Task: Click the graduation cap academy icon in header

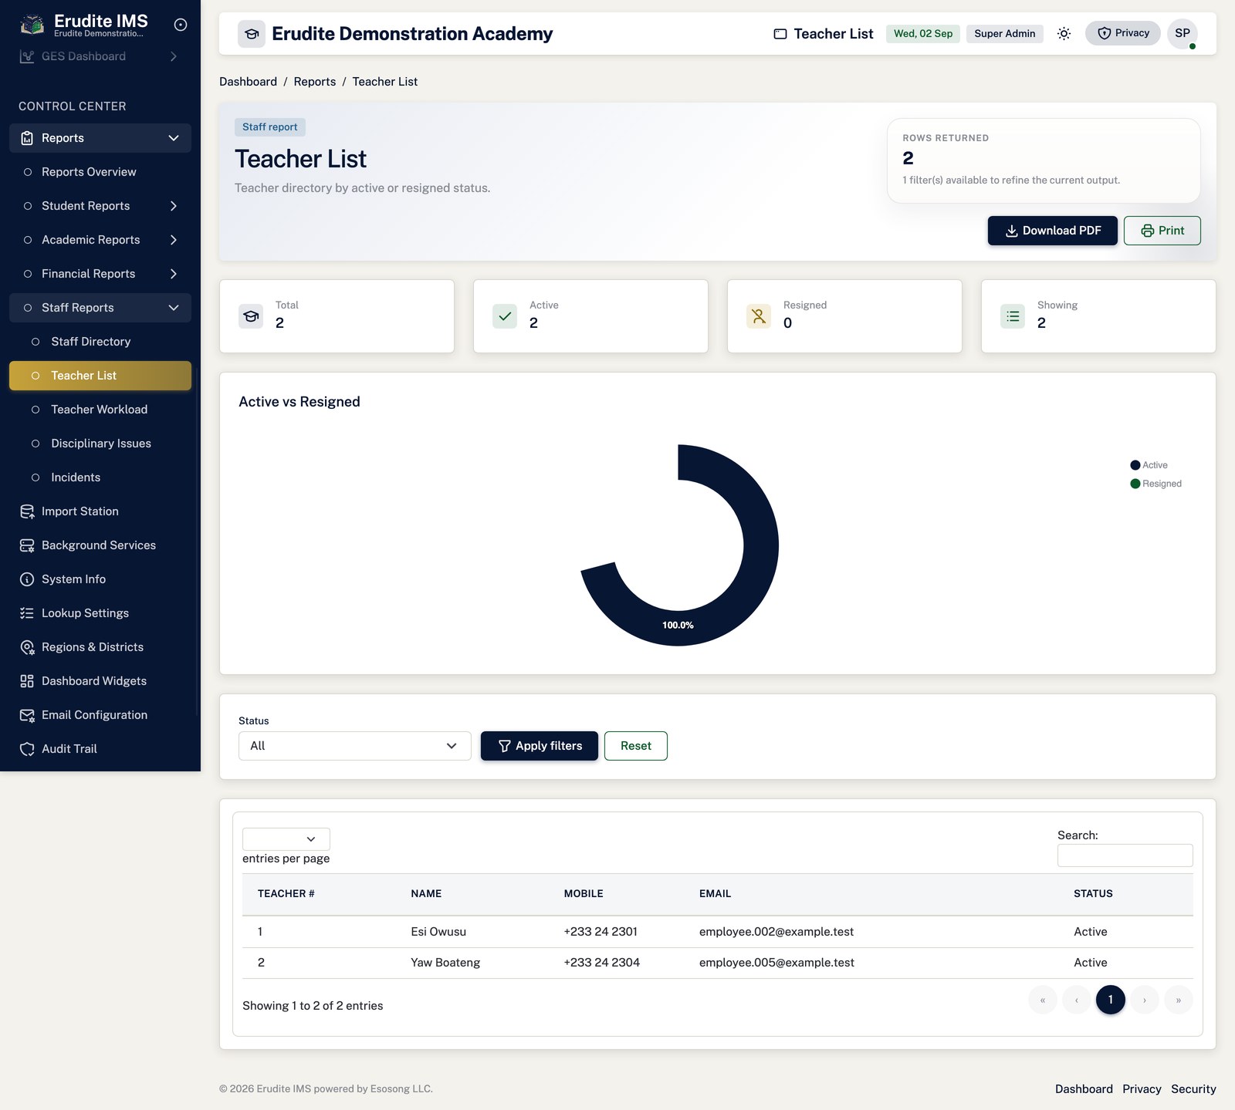Action: 252,34
